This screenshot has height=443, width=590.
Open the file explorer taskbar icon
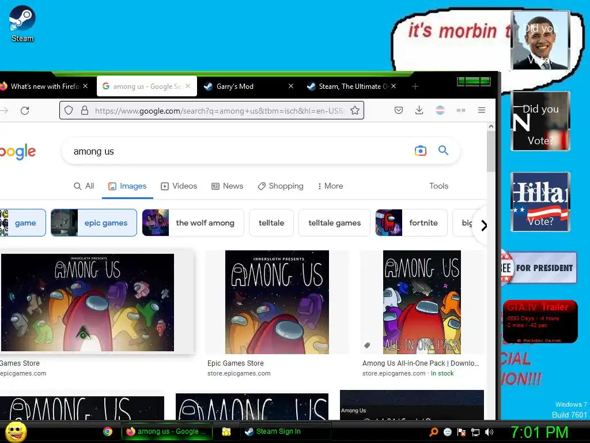[x=226, y=431]
